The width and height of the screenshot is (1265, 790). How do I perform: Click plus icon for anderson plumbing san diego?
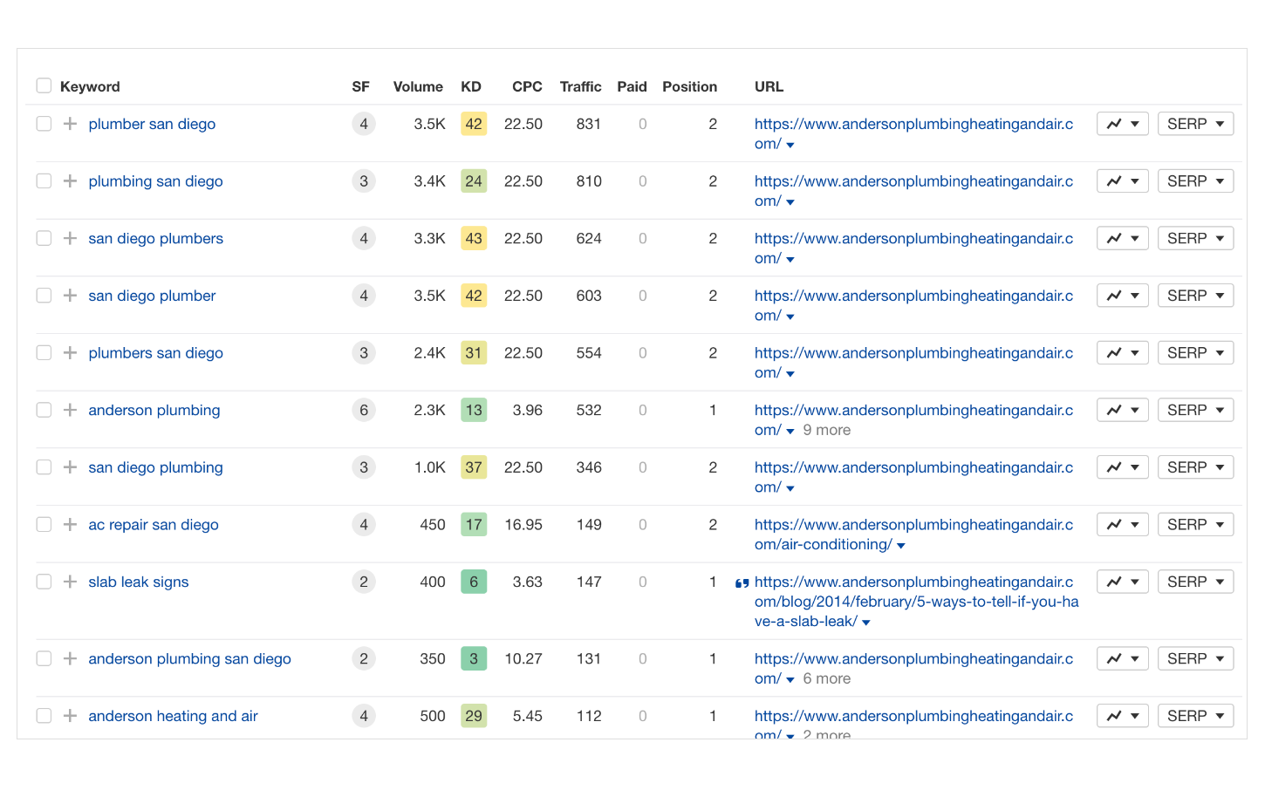[x=70, y=658]
